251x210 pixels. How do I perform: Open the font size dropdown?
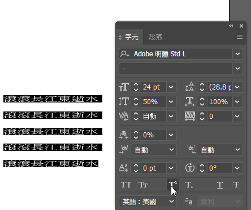(x=171, y=87)
